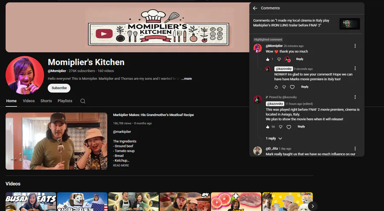This screenshot has height=211, width=384.
Task: Click the '276K subscribers' text
Action: [x=82, y=71]
